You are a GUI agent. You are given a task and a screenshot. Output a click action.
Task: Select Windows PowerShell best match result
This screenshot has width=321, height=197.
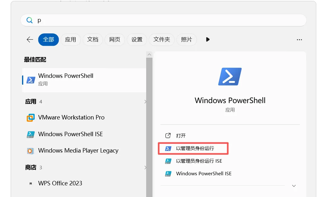(84, 80)
